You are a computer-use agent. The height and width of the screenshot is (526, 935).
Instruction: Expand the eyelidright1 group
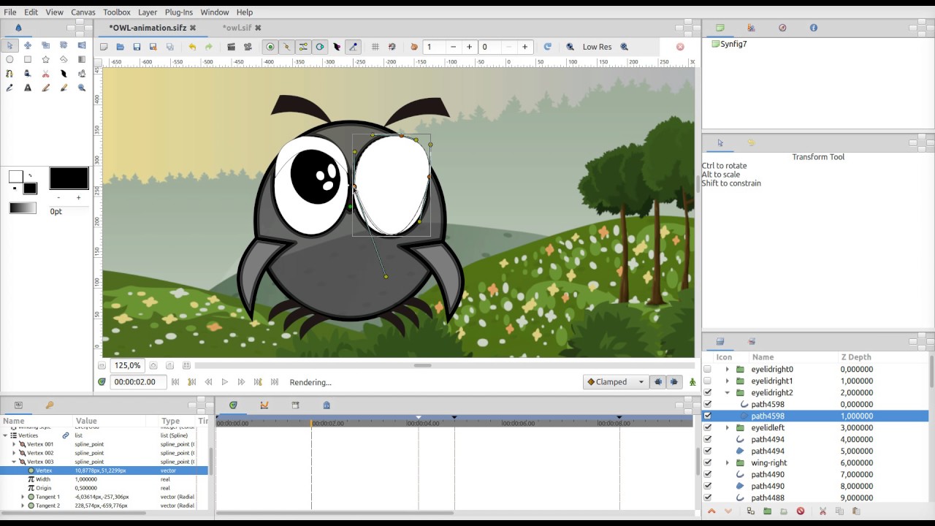tap(727, 381)
